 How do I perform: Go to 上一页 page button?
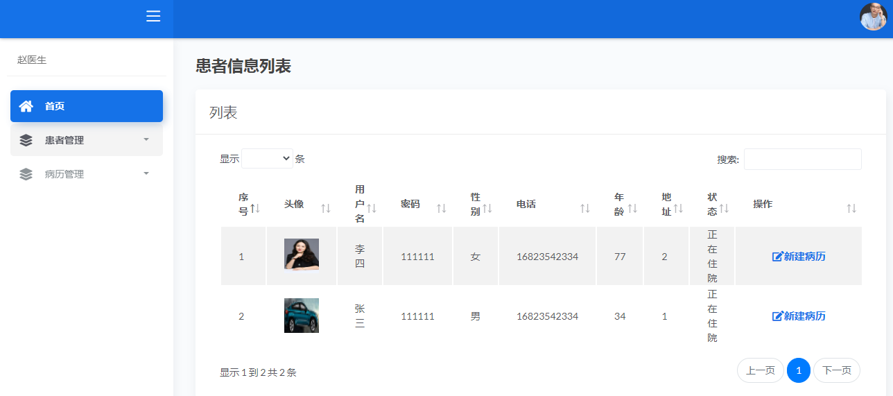[761, 370]
